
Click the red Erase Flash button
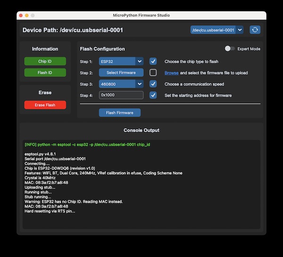pyautogui.click(x=45, y=105)
